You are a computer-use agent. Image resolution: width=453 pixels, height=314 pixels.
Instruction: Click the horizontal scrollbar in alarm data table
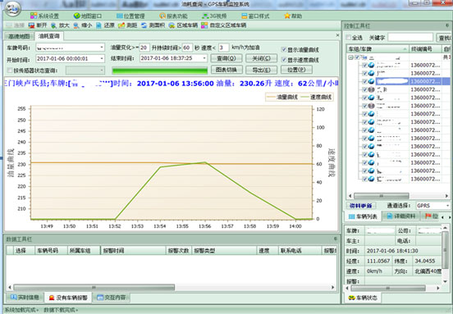tap(172, 287)
